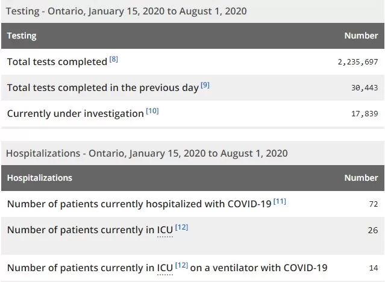385x282 pixels.
Task: Click the Hospitalizations - Ontario table caption
Action: (147, 153)
